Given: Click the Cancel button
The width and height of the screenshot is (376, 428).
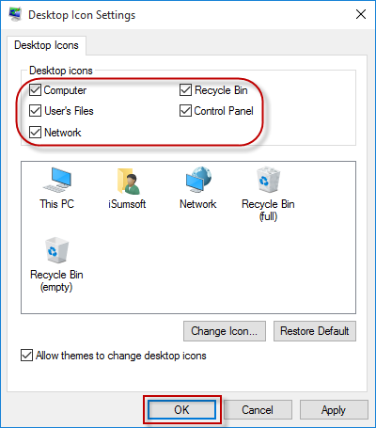Looking at the screenshot, I should (258, 409).
